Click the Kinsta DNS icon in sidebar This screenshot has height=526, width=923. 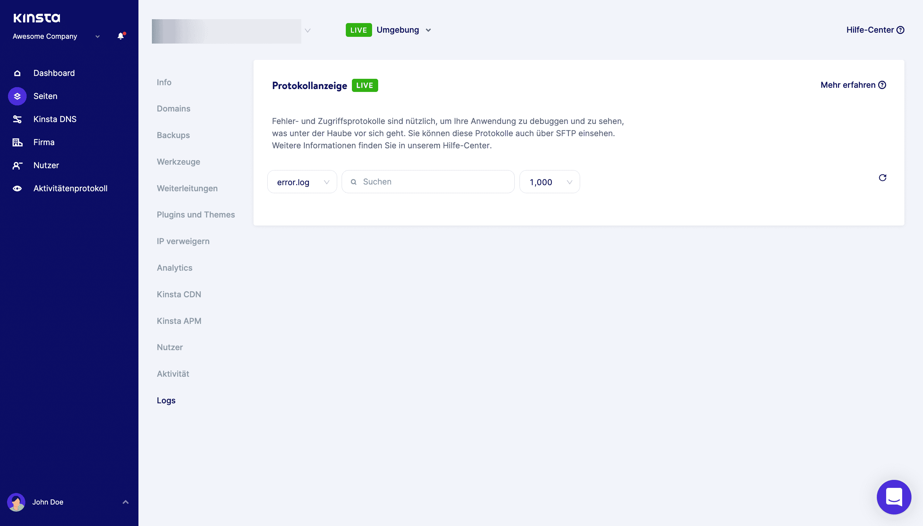[x=17, y=119]
